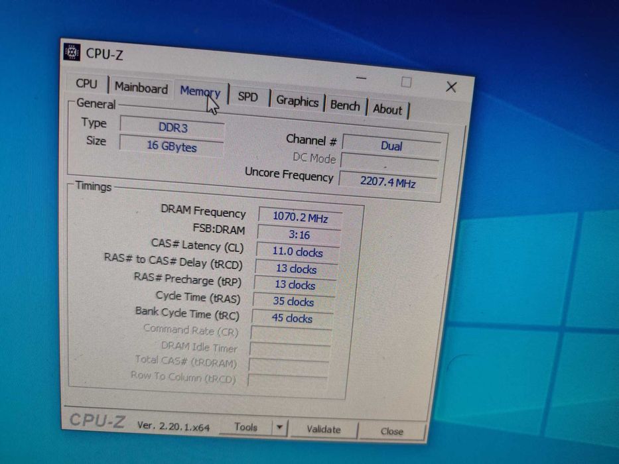The height and width of the screenshot is (464, 619).
Task: Switch to the CPU tab
Action: [86, 84]
